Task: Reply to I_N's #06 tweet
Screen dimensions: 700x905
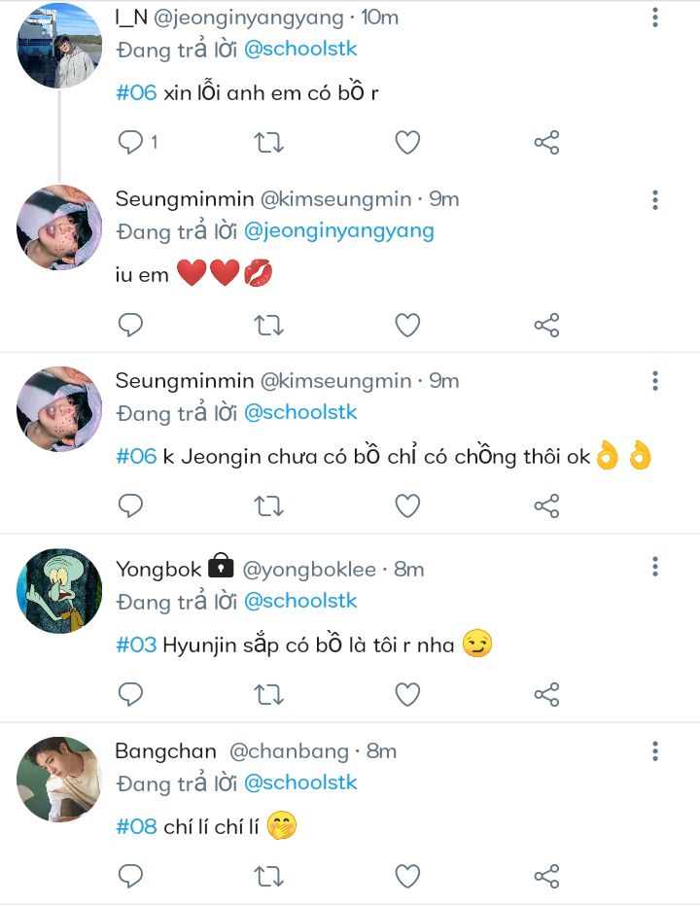Action: (x=131, y=143)
